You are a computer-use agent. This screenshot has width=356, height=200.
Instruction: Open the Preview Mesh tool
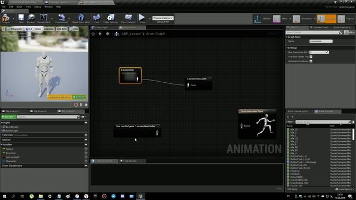43,18
